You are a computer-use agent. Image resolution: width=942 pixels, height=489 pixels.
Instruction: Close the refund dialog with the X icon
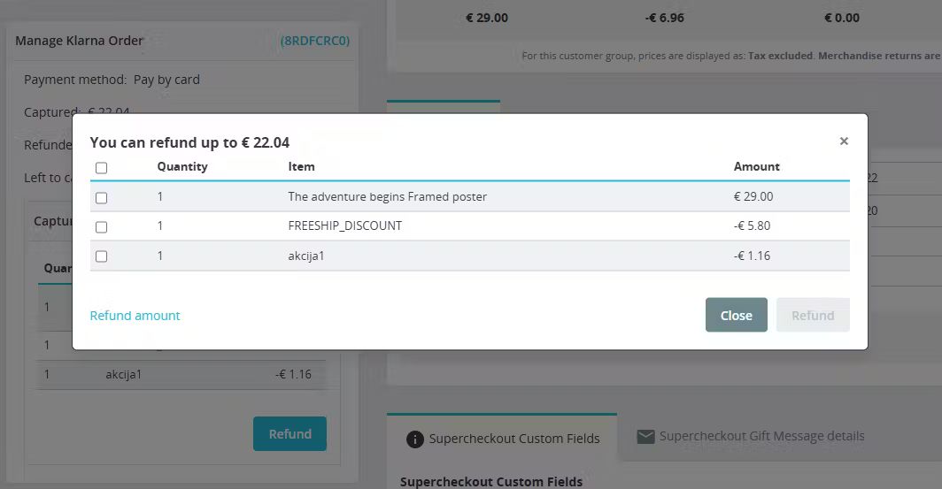coord(844,141)
